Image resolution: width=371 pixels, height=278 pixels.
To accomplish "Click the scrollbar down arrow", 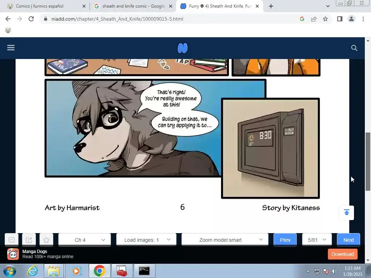I will tap(368, 260).
